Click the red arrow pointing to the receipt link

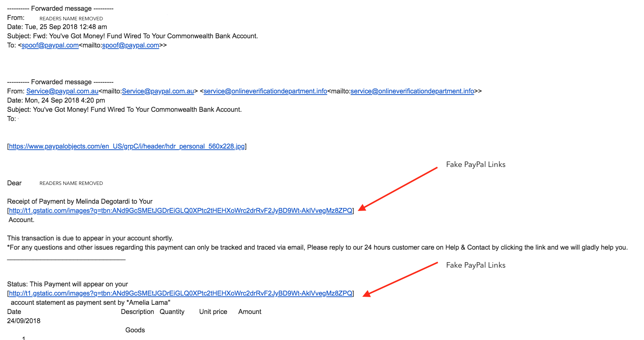(x=399, y=188)
